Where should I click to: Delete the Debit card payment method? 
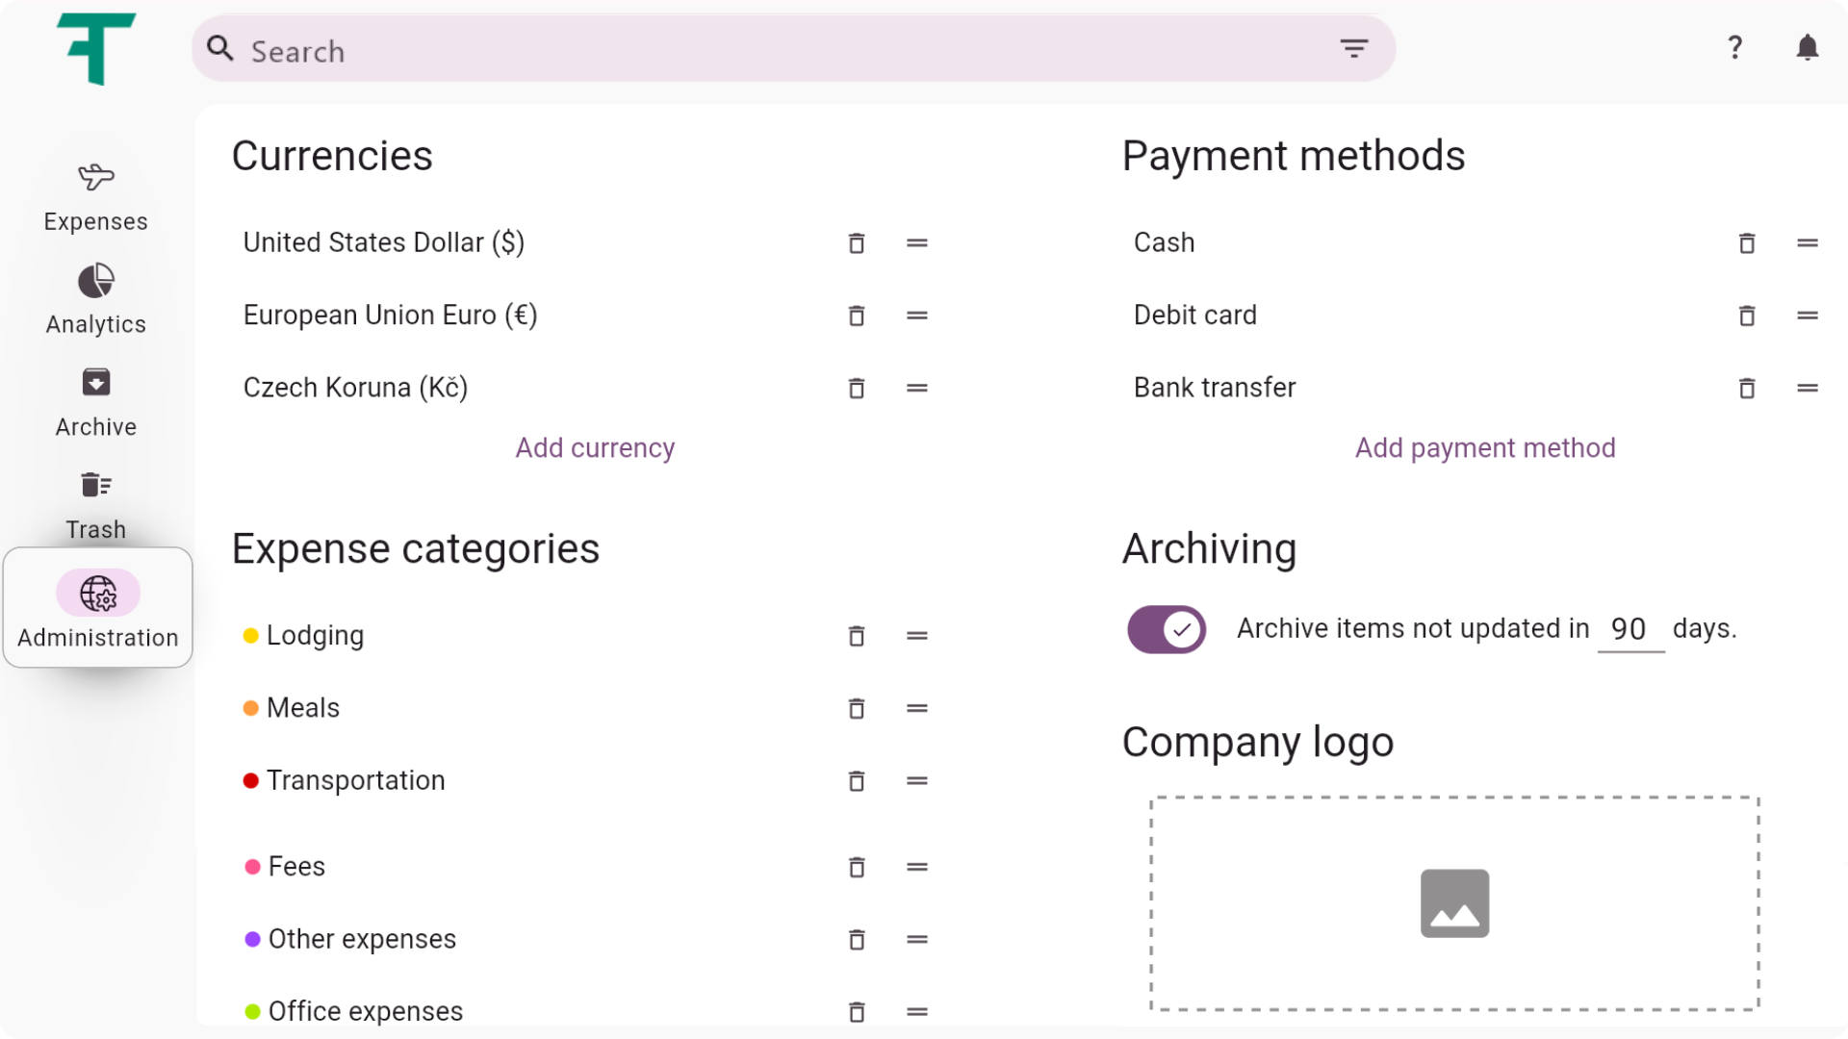point(1747,316)
